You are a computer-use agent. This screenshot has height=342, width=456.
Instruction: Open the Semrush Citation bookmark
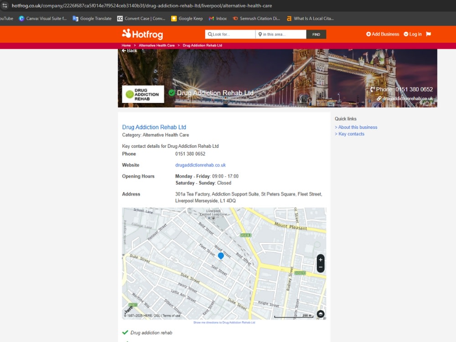(256, 18)
